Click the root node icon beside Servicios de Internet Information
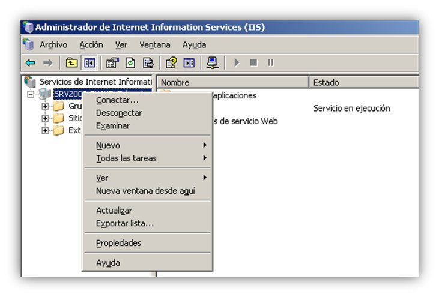 pyautogui.click(x=30, y=82)
